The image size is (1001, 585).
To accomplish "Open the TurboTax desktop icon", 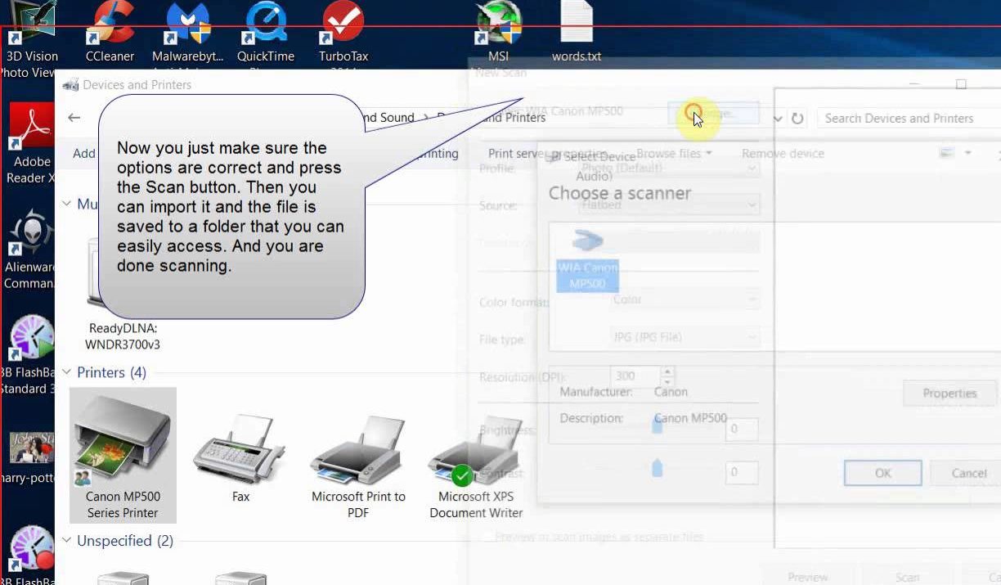I will (343, 33).
